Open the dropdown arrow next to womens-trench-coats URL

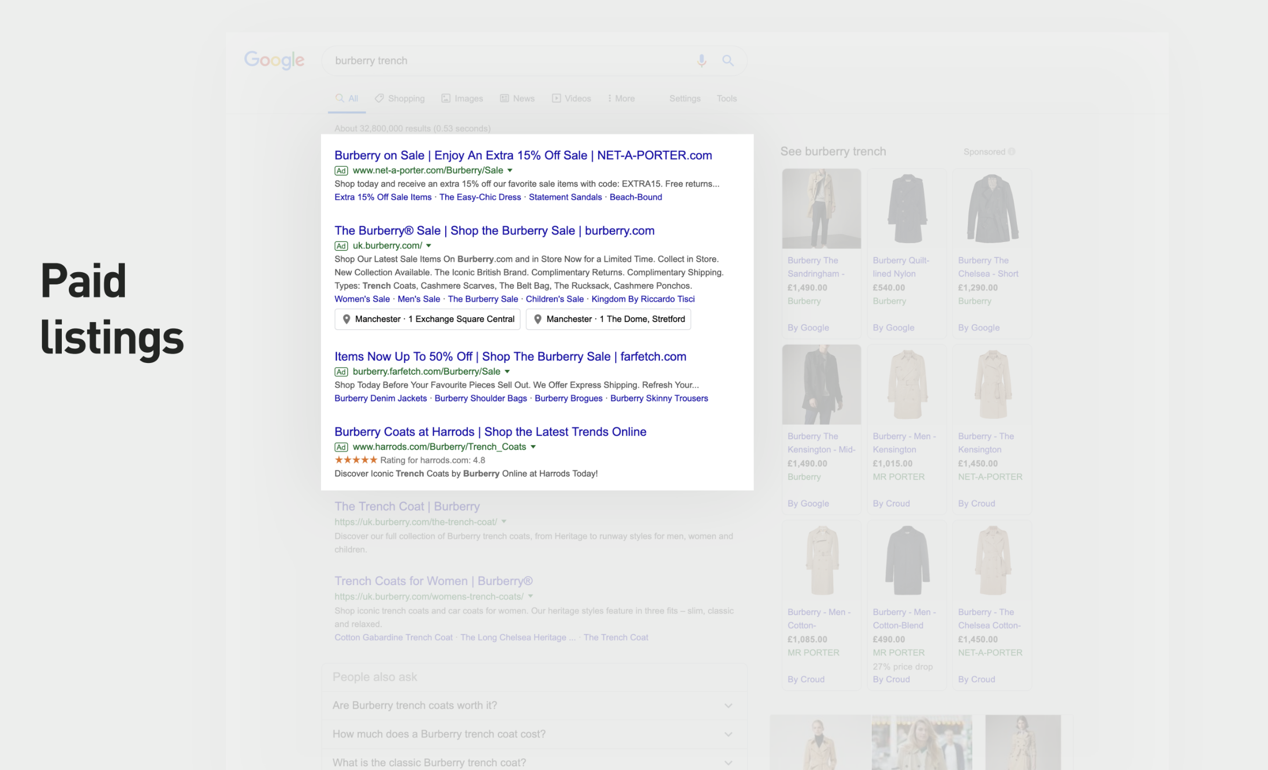click(x=530, y=596)
